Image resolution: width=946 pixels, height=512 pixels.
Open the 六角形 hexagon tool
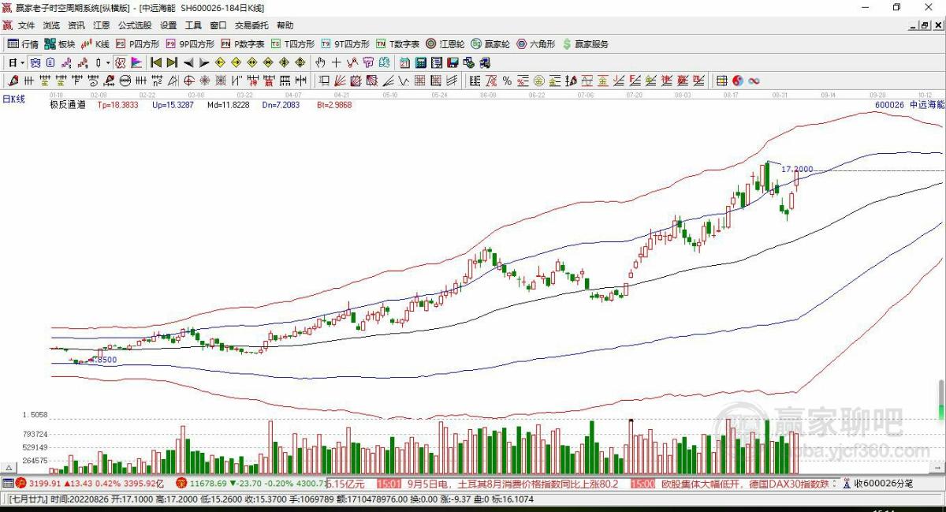pyautogui.click(x=536, y=44)
